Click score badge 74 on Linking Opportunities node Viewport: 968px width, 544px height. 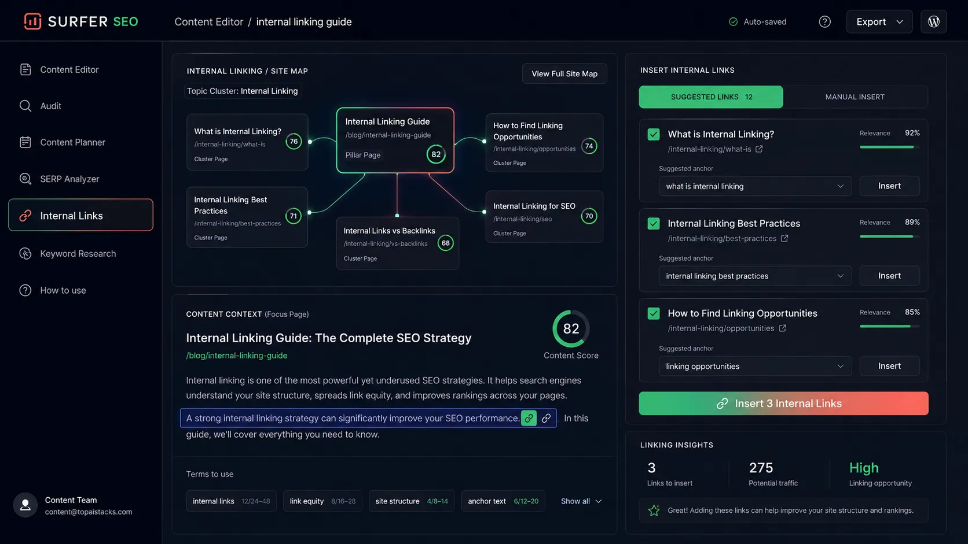589,146
